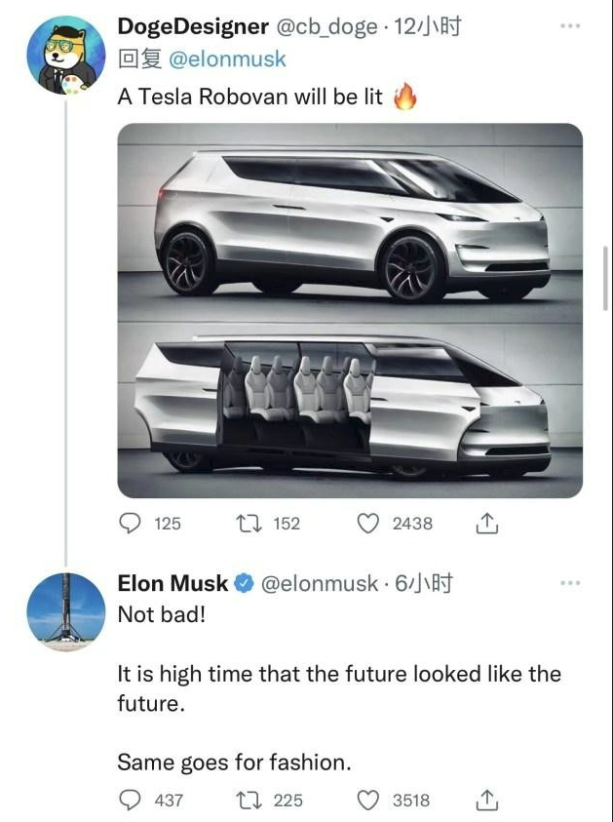
Task: Reply to Elon Musk's tweet
Action: point(132,800)
